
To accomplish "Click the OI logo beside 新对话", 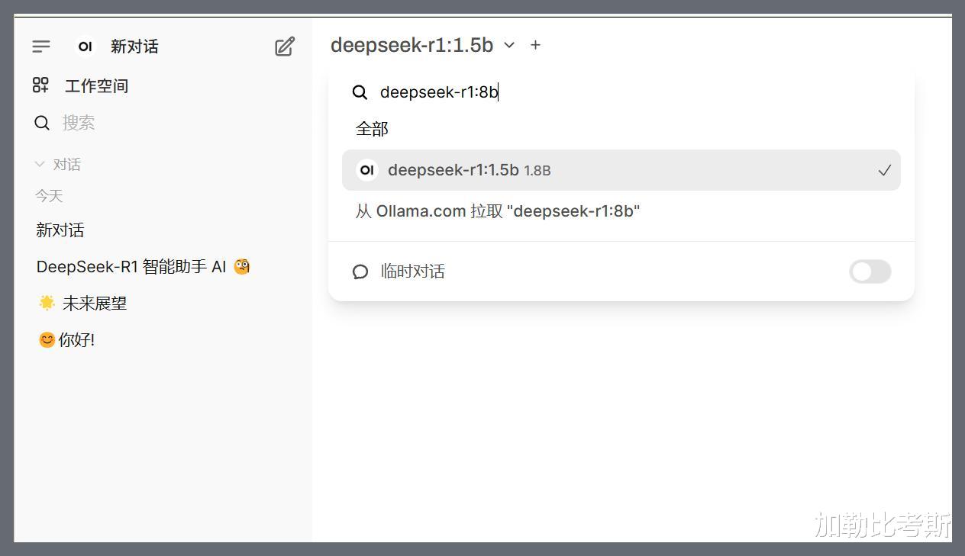I will [86, 47].
